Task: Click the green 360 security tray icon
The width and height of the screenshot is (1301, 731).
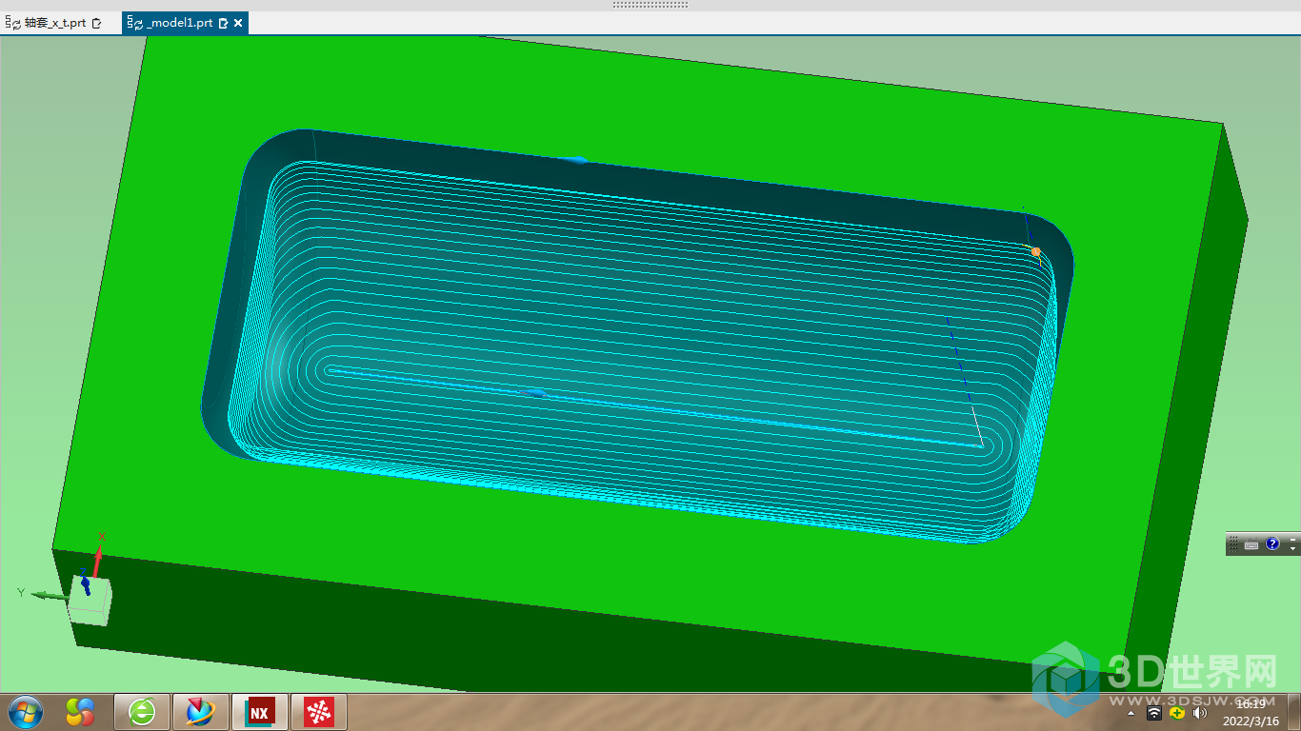Action: [1177, 713]
